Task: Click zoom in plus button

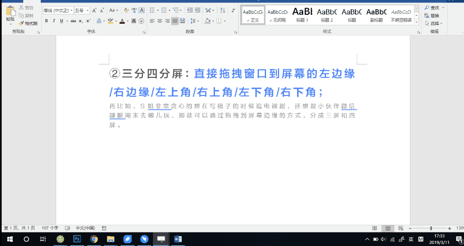Action: [450, 228]
